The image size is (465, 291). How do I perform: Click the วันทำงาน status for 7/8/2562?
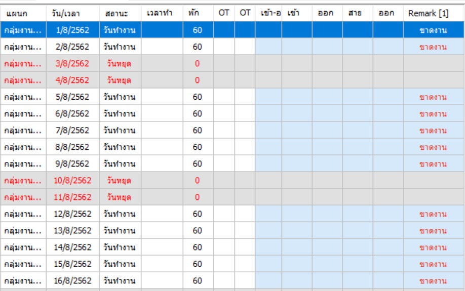click(120, 131)
